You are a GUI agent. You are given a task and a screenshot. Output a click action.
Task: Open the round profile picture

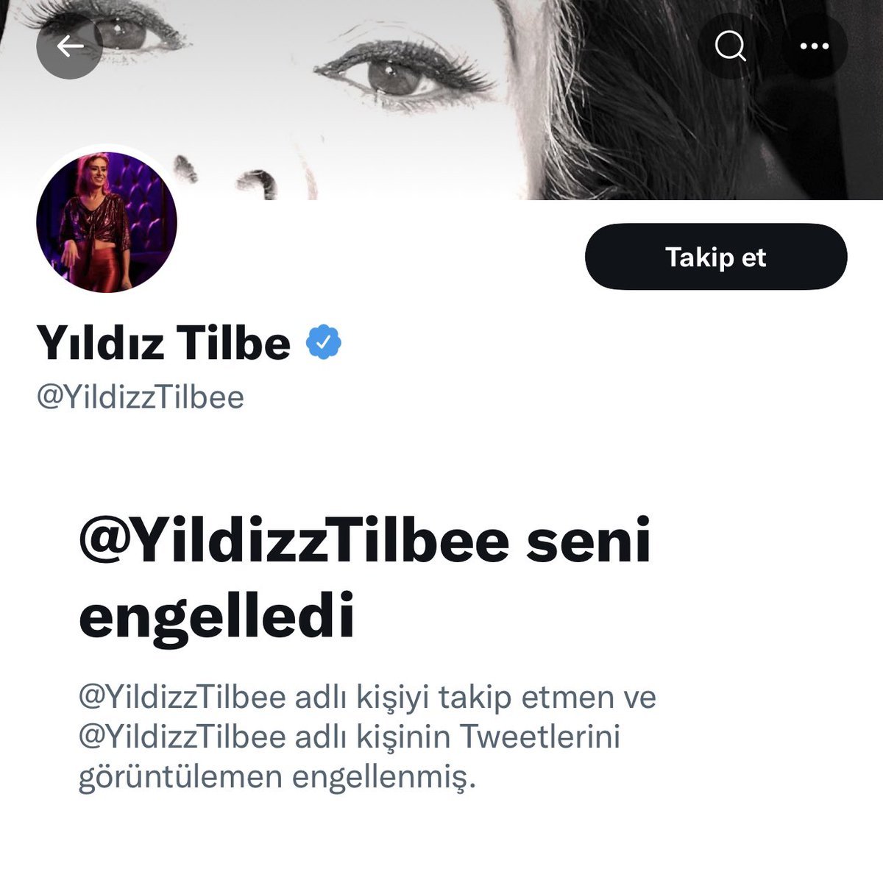tap(107, 222)
